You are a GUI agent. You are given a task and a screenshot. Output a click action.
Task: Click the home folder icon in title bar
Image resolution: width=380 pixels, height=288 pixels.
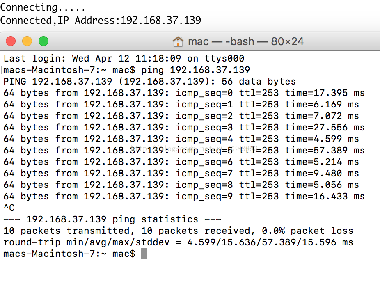pyautogui.click(x=178, y=41)
